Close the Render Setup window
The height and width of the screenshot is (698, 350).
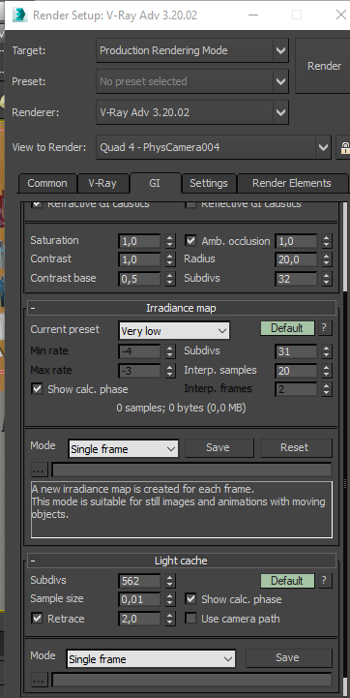point(340,15)
